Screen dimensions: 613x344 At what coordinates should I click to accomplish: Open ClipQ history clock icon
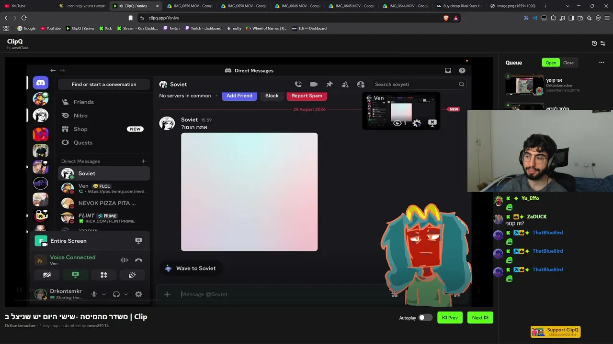click(x=594, y=43)
